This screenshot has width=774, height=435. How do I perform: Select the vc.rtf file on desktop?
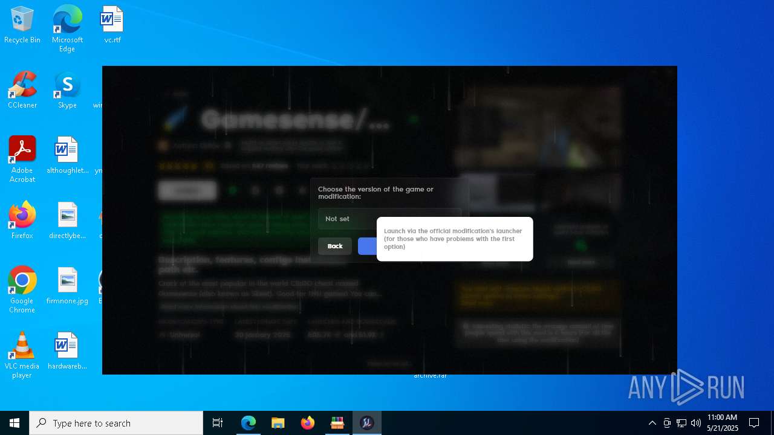point(112,25)
